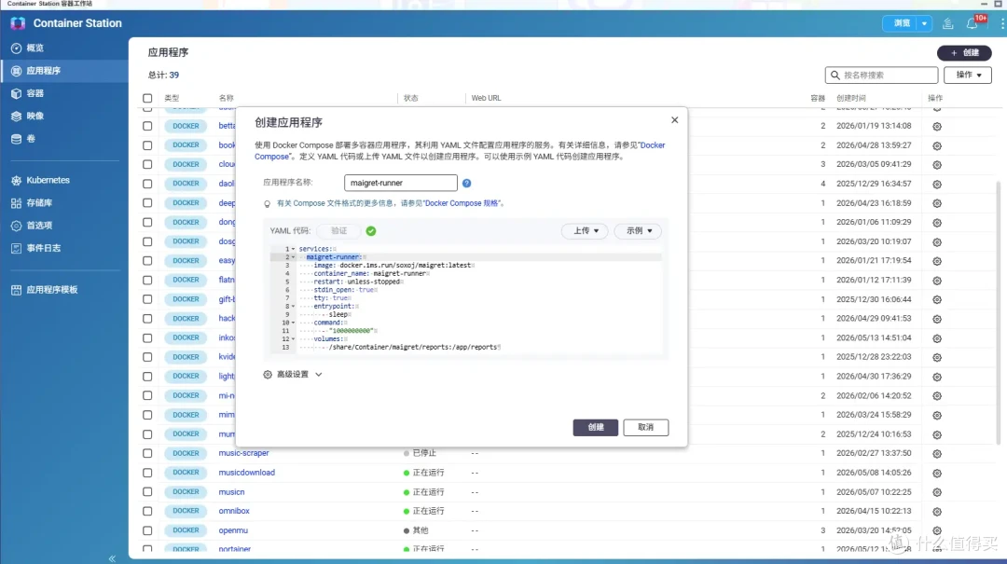
Task: Click gear icon for 2026/03/05 09:41:29 row
Action: click(937, 165)
